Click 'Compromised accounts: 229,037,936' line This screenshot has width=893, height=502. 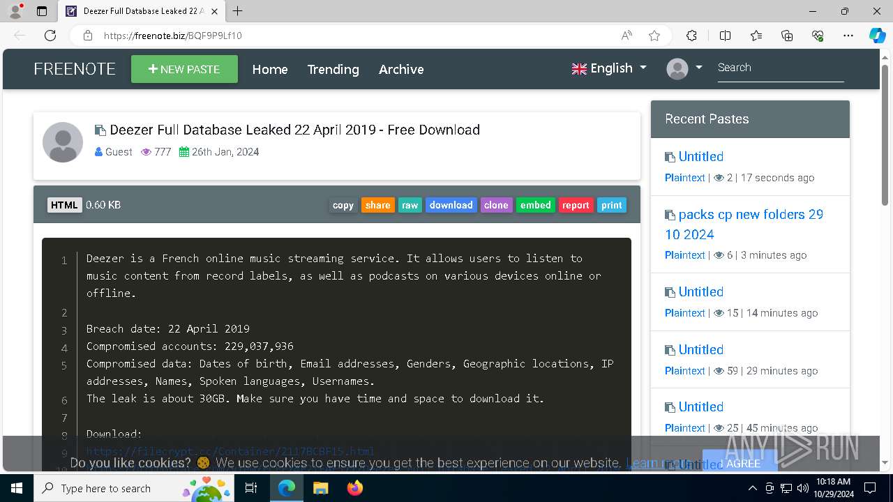(190, 346)
